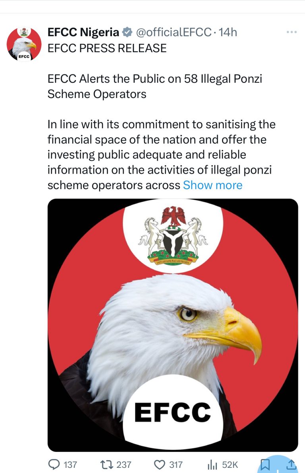Click the 14h timestamp
The height and width of the screenshot is (473, 305).
(228, 32)
